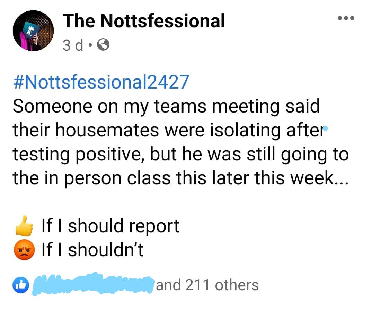Select the 'If I shouldn't' text
The width and height of the screenshot is (372, 316).
92,250
